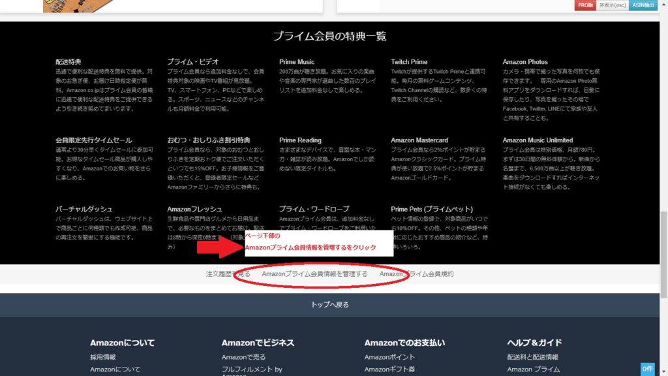
Task: Click Amazonプライム会員情報を管理する link
Action: coord(314,274)
